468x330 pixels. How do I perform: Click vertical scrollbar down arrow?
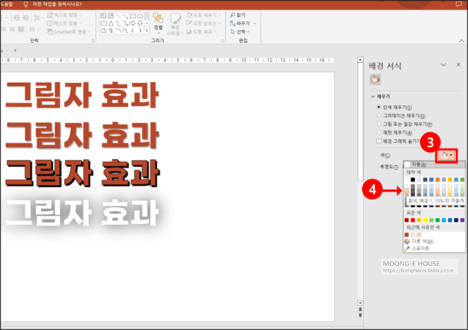pos(360,303)
